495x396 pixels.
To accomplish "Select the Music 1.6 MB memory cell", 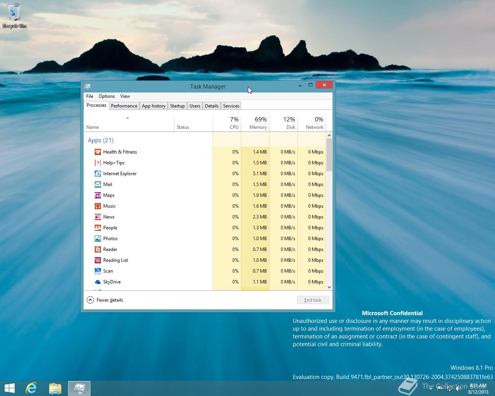I will tap(255, 206).
